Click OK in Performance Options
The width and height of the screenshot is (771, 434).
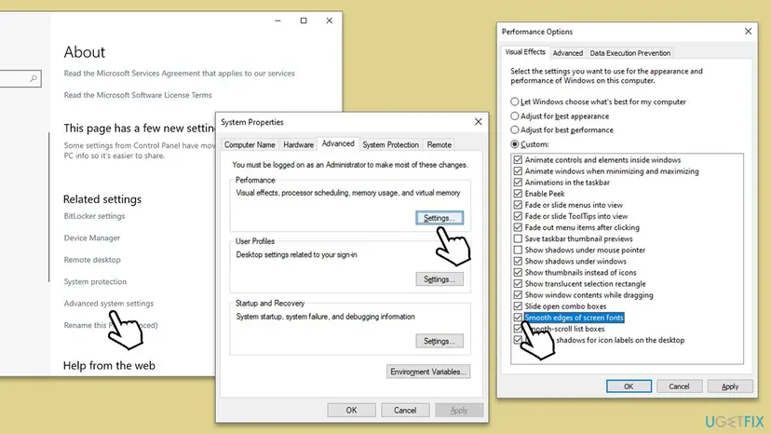(x=629, y=387)
